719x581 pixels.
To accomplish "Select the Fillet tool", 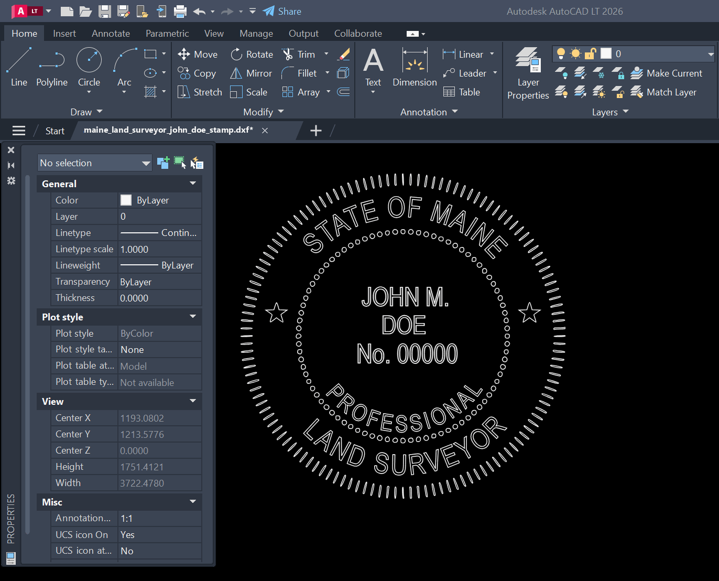I will 299,73.
